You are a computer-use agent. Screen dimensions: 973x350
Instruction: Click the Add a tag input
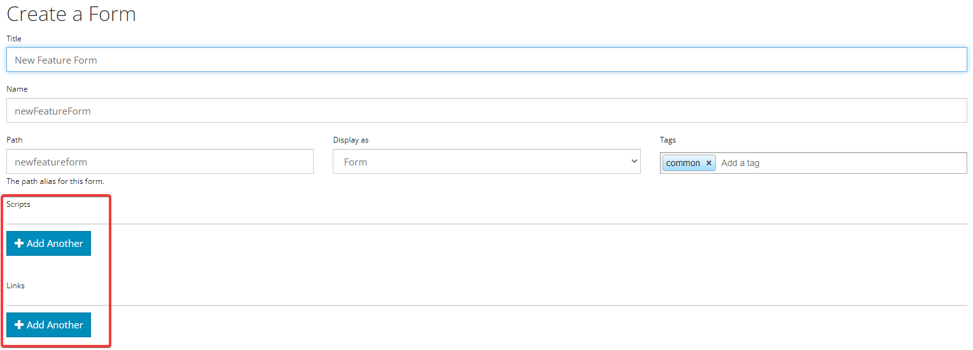pos(840,163)
